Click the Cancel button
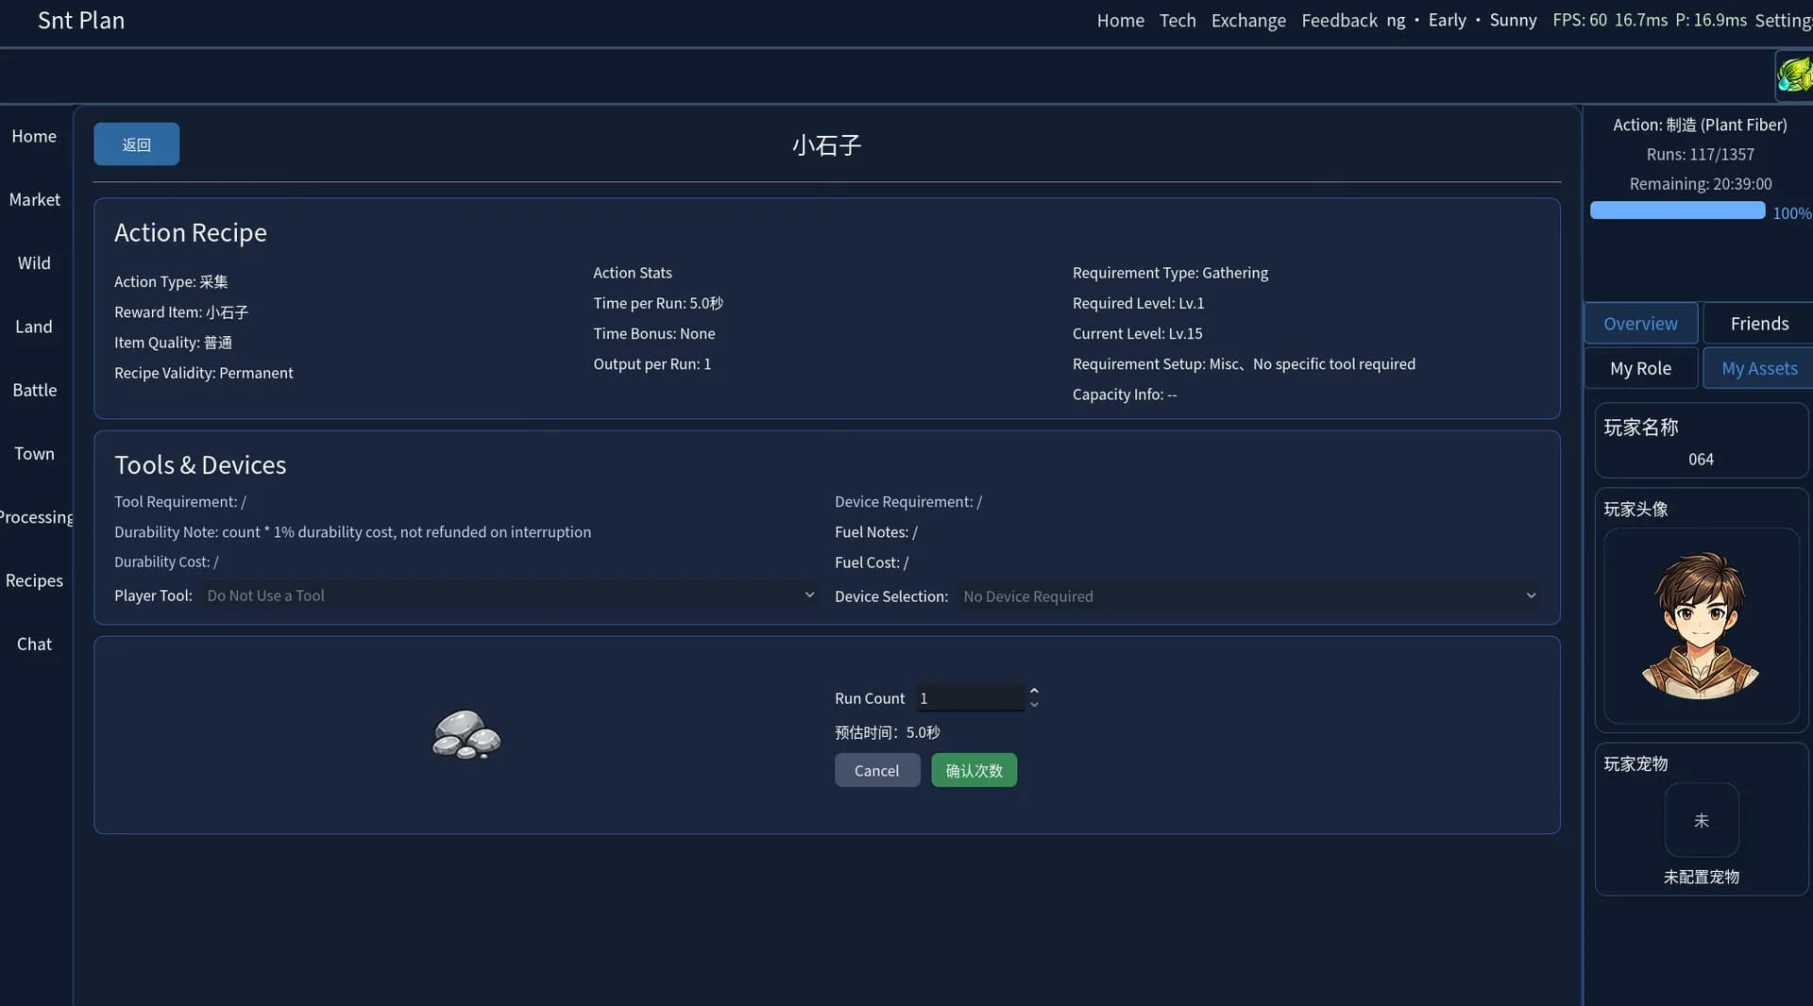This screenshot has height=1006, width=1813. [x=876, y=770]
